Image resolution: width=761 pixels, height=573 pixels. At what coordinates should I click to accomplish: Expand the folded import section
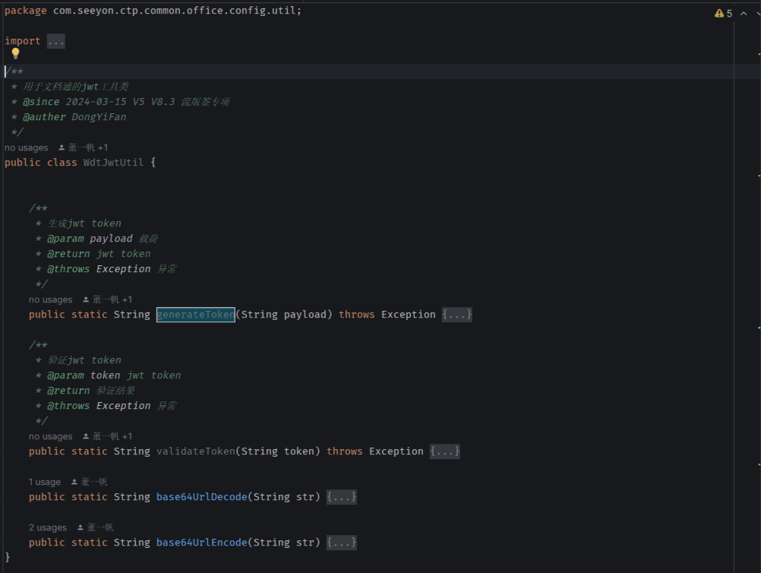tap(55, 41)
